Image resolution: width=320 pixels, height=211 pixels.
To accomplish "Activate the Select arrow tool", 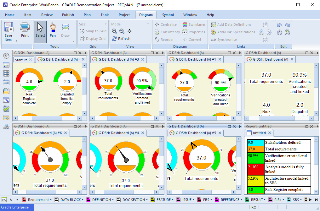I will click(x=40, y=32).
